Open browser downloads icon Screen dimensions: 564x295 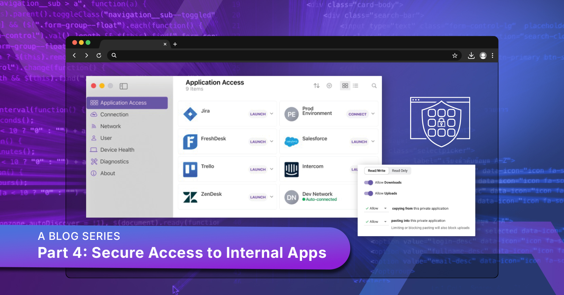tap(471, 55)
